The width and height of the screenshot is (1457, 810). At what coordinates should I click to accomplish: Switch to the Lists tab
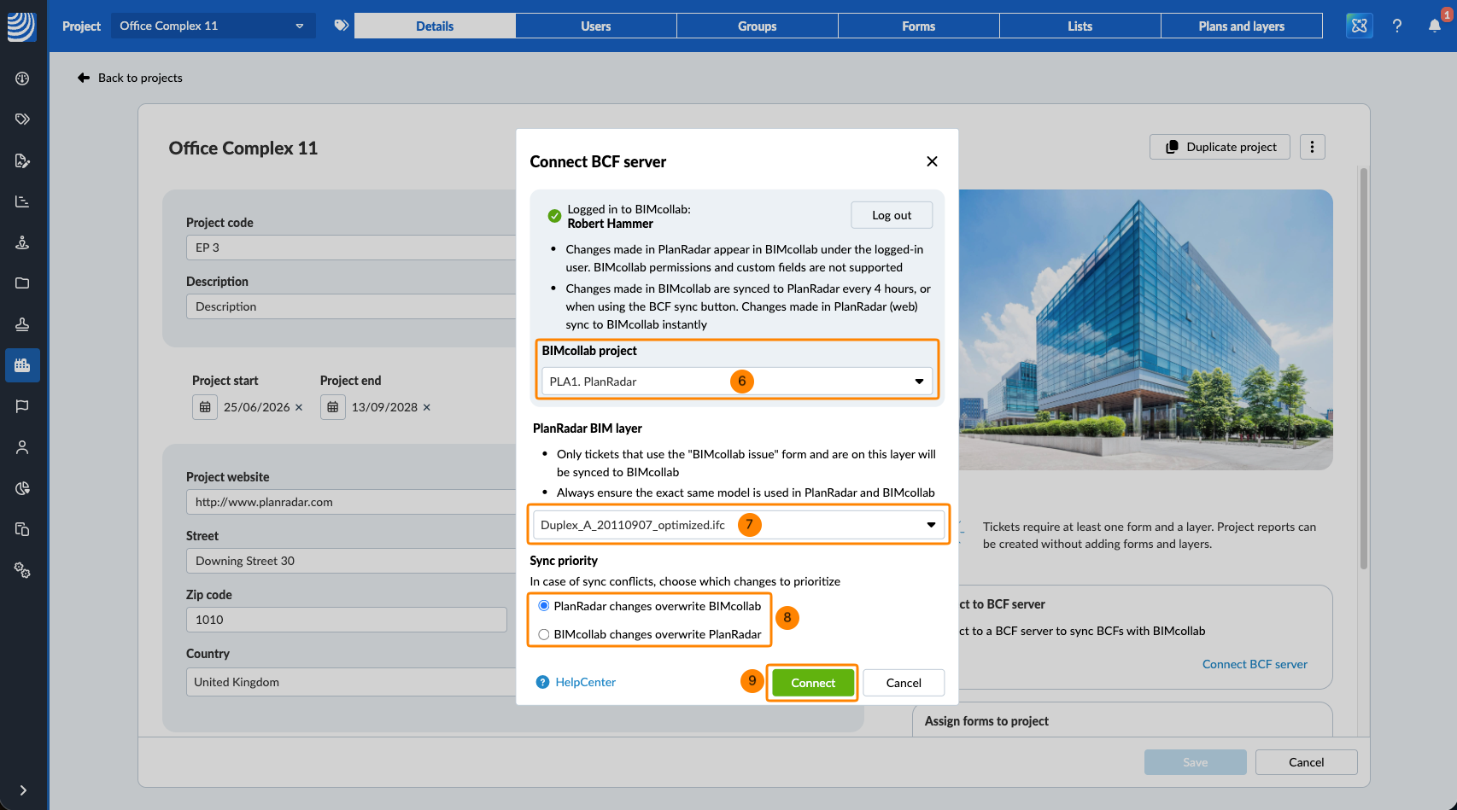point(1080,26)
